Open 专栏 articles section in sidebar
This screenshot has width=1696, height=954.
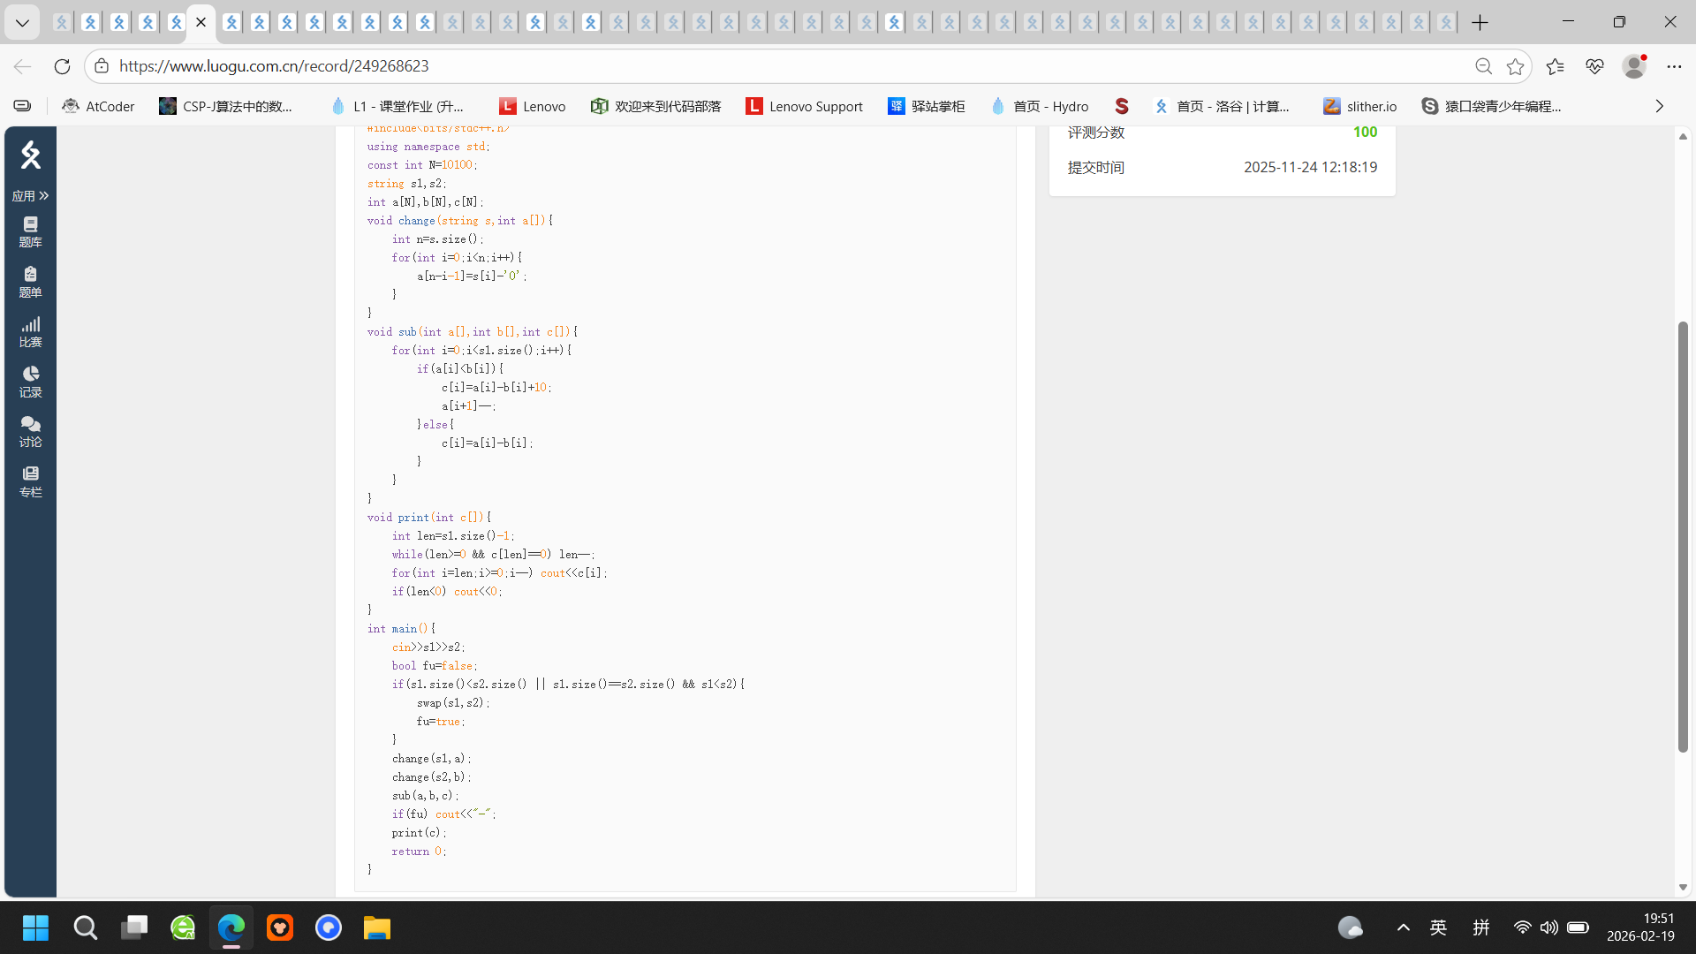pos(30,481)
